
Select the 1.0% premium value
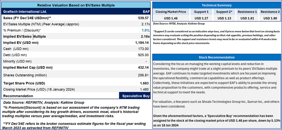pyautogui.click(x=145, y=30)
